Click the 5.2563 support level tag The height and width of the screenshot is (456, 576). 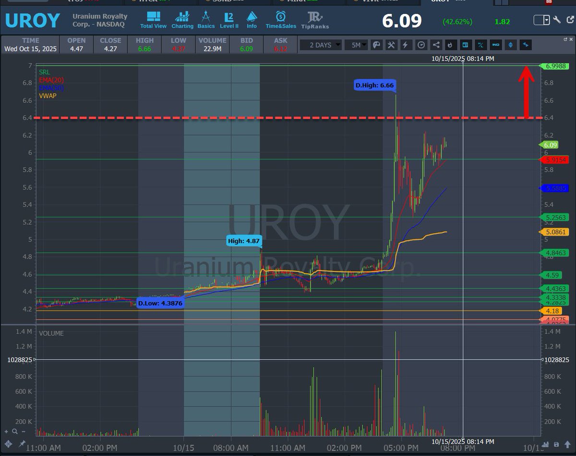(554, 217)
